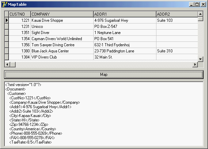208x149 pixels.
Task: Click the MapTable application icon in title bar
Action: pos(4,4)
